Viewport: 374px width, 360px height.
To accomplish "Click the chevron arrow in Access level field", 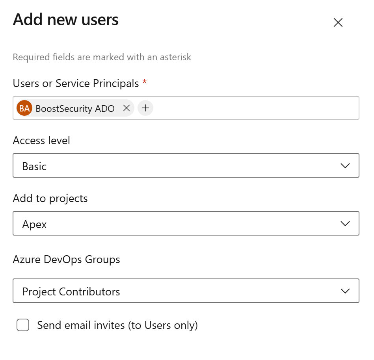I will [345, 166].
